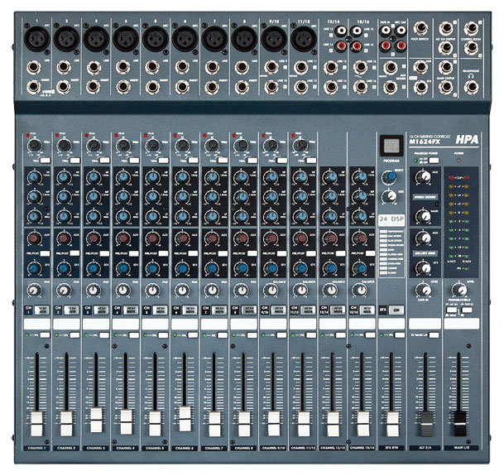
Task: Select the upper Alt 3/4 output jack
Action: click(446, 28)
